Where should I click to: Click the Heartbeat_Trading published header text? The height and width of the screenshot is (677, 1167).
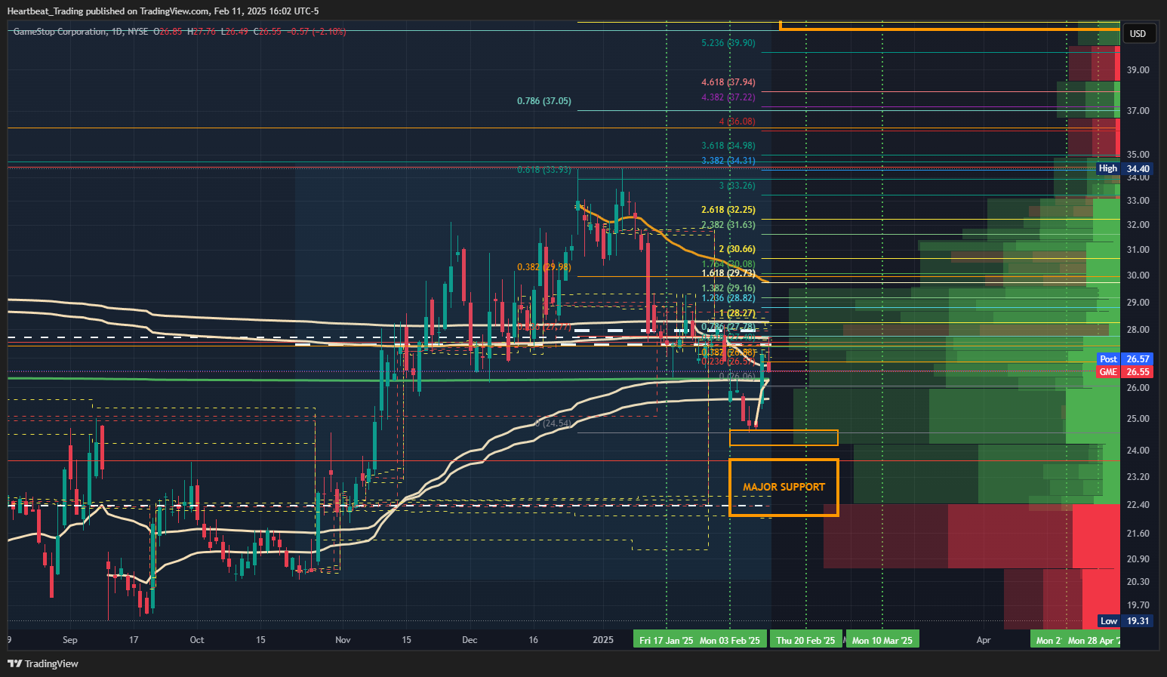[x=162, y=11]
